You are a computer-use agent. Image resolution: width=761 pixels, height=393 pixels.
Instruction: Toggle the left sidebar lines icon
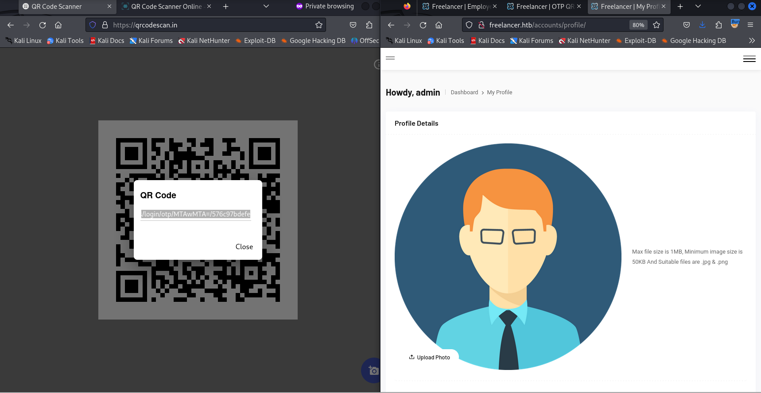[390, 58]
